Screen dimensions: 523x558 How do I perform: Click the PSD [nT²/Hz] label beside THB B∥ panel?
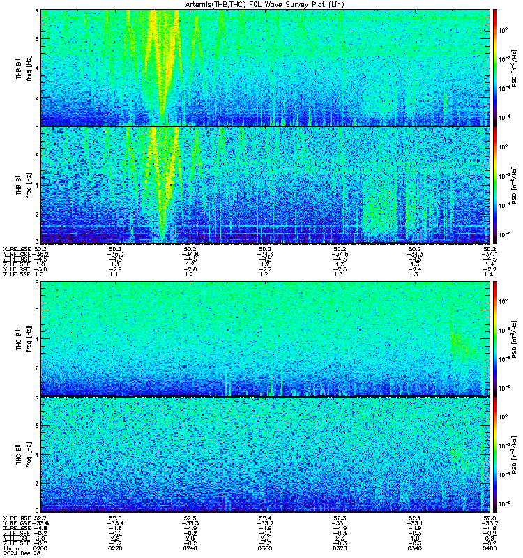[x=514, y=185]
